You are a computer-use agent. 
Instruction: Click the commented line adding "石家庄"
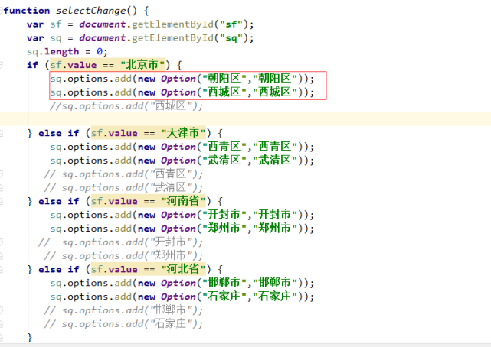click(x=123, y=324)
